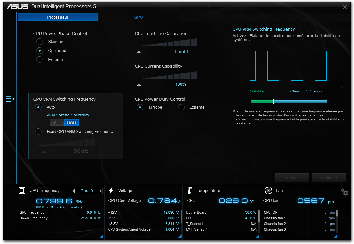Click the CPU Load-line Calibration slider handle
The image size is (354, 244).
tap(139, 52)
